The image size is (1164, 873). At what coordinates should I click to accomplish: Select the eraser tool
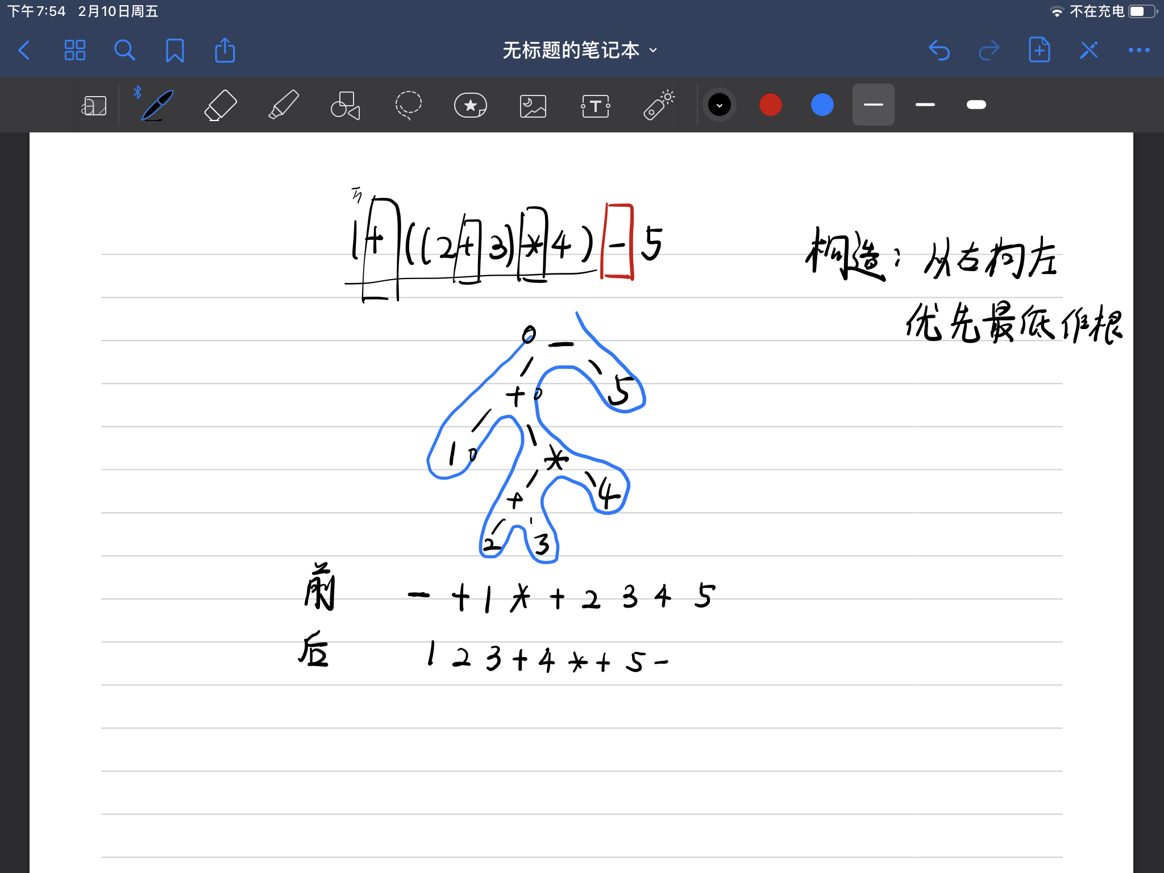(x=220, y=105)
